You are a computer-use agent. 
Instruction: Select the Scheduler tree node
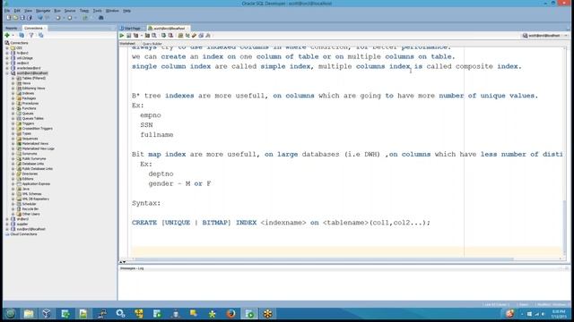click(x=29, y=204)
